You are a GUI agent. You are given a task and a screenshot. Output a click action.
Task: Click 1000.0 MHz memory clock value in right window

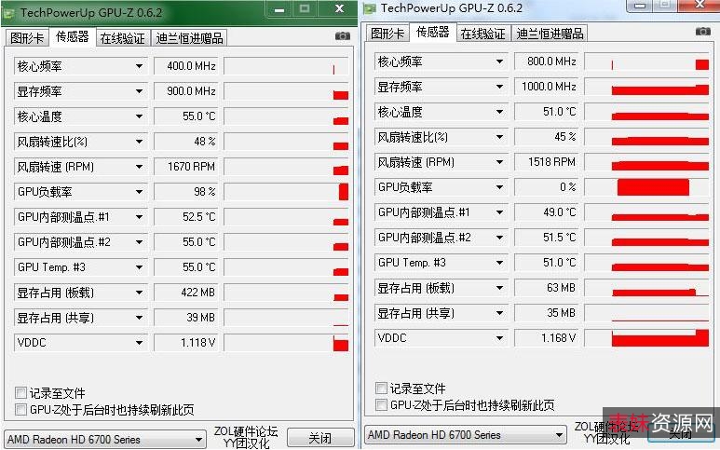548,87
